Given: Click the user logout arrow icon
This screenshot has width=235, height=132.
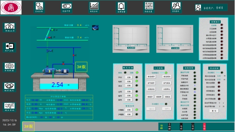Looking at the screenshot, I should pos(10,47).
